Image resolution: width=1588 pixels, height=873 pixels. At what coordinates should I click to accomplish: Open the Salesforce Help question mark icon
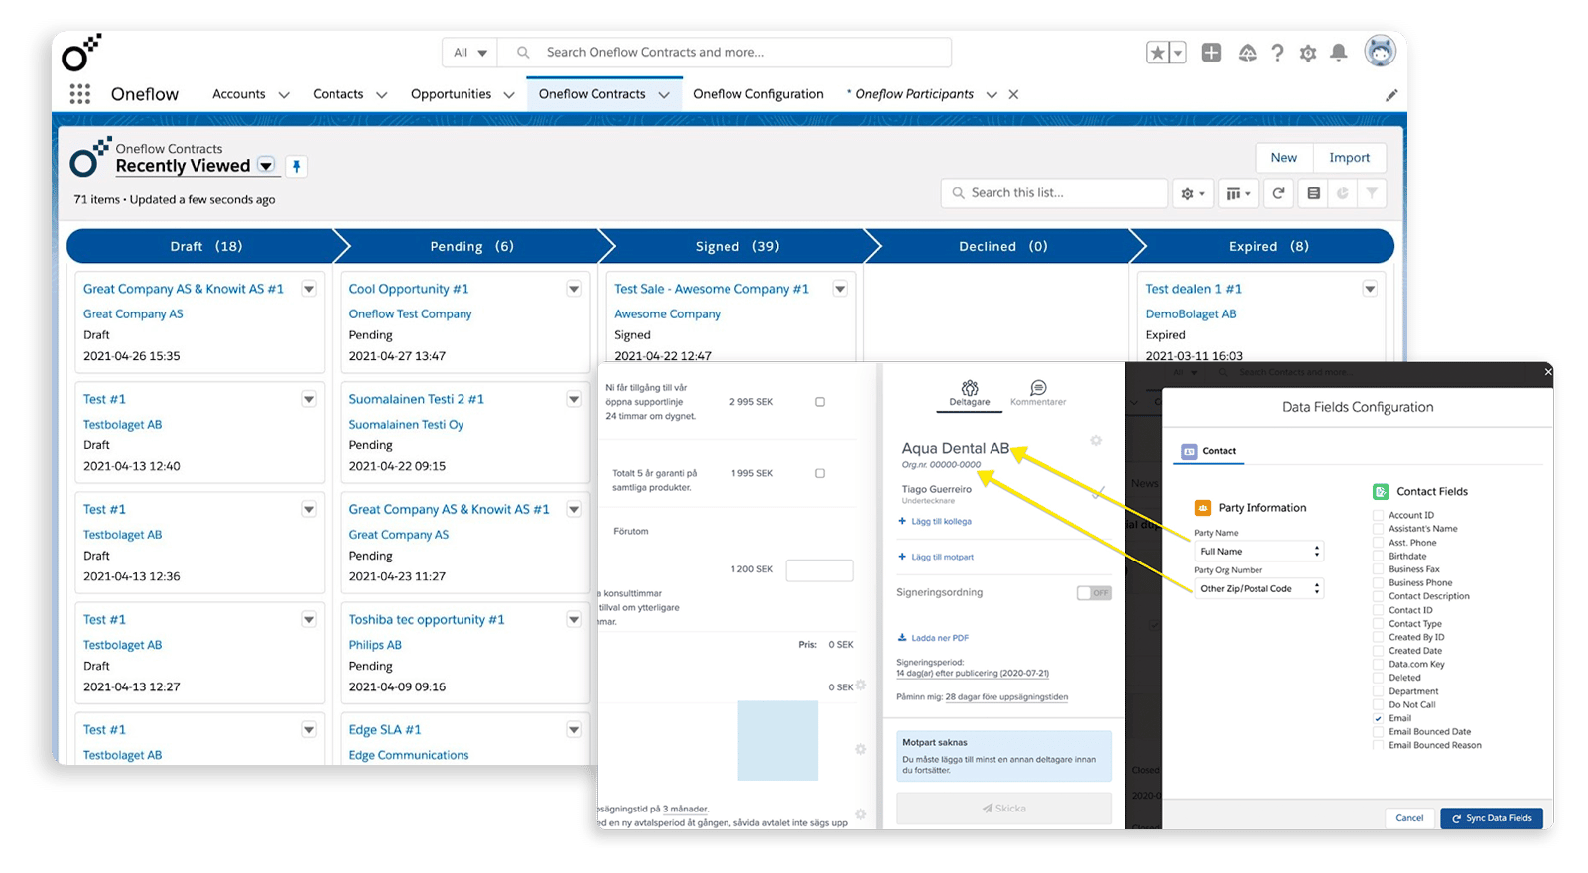tap(1277, 53)
